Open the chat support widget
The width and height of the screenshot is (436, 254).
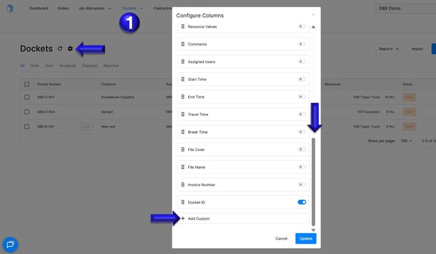10,244
